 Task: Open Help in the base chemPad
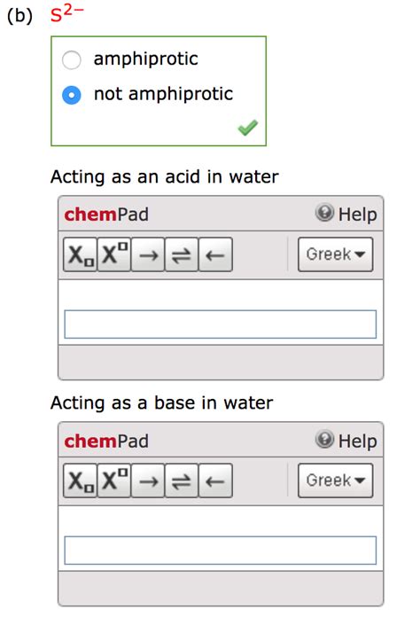click(346, 441)
